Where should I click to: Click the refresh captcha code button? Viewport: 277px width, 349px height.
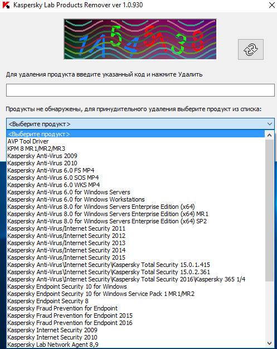[251, 49]
